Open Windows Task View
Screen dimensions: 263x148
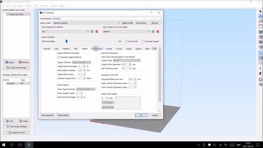tap(20, 145)
